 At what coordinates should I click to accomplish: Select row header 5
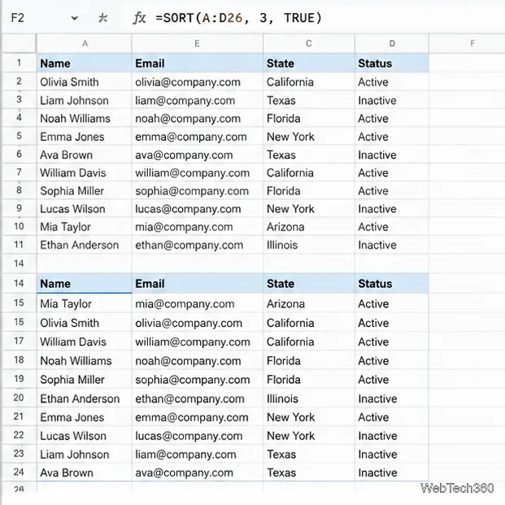click(19, 136)
